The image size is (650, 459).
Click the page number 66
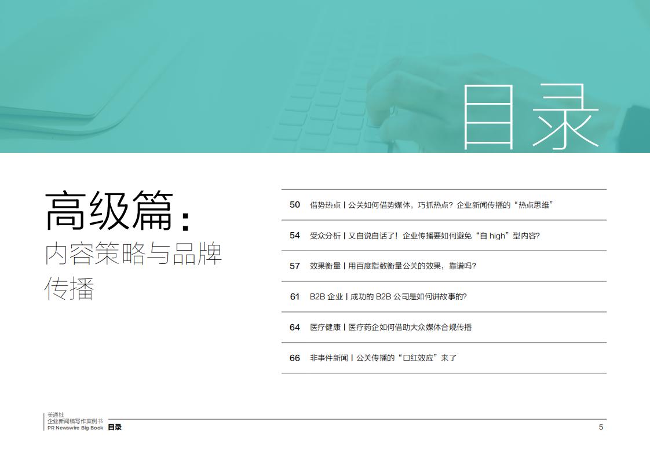(x=295, y=358)
